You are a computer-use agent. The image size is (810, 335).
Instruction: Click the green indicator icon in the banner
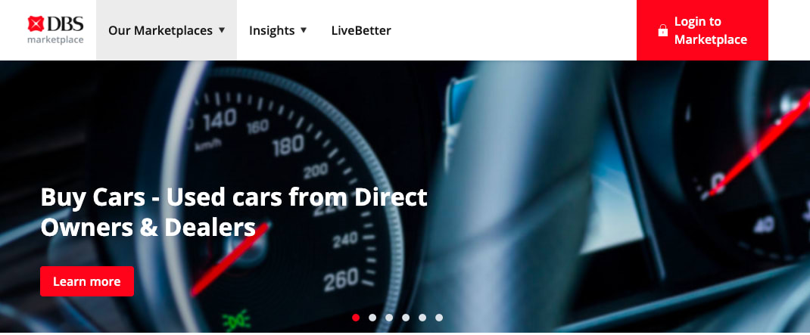coord(236,320)
